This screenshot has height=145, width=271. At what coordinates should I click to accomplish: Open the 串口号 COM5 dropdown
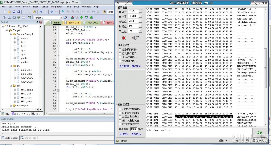(140, 11)
